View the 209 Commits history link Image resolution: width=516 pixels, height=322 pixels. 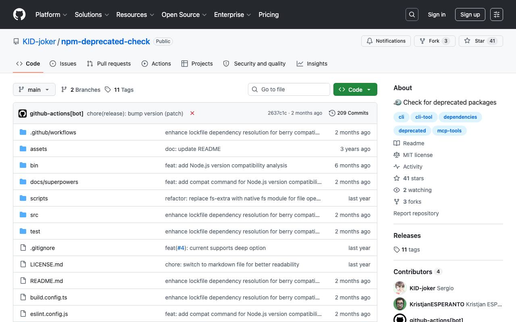(349, 113)
